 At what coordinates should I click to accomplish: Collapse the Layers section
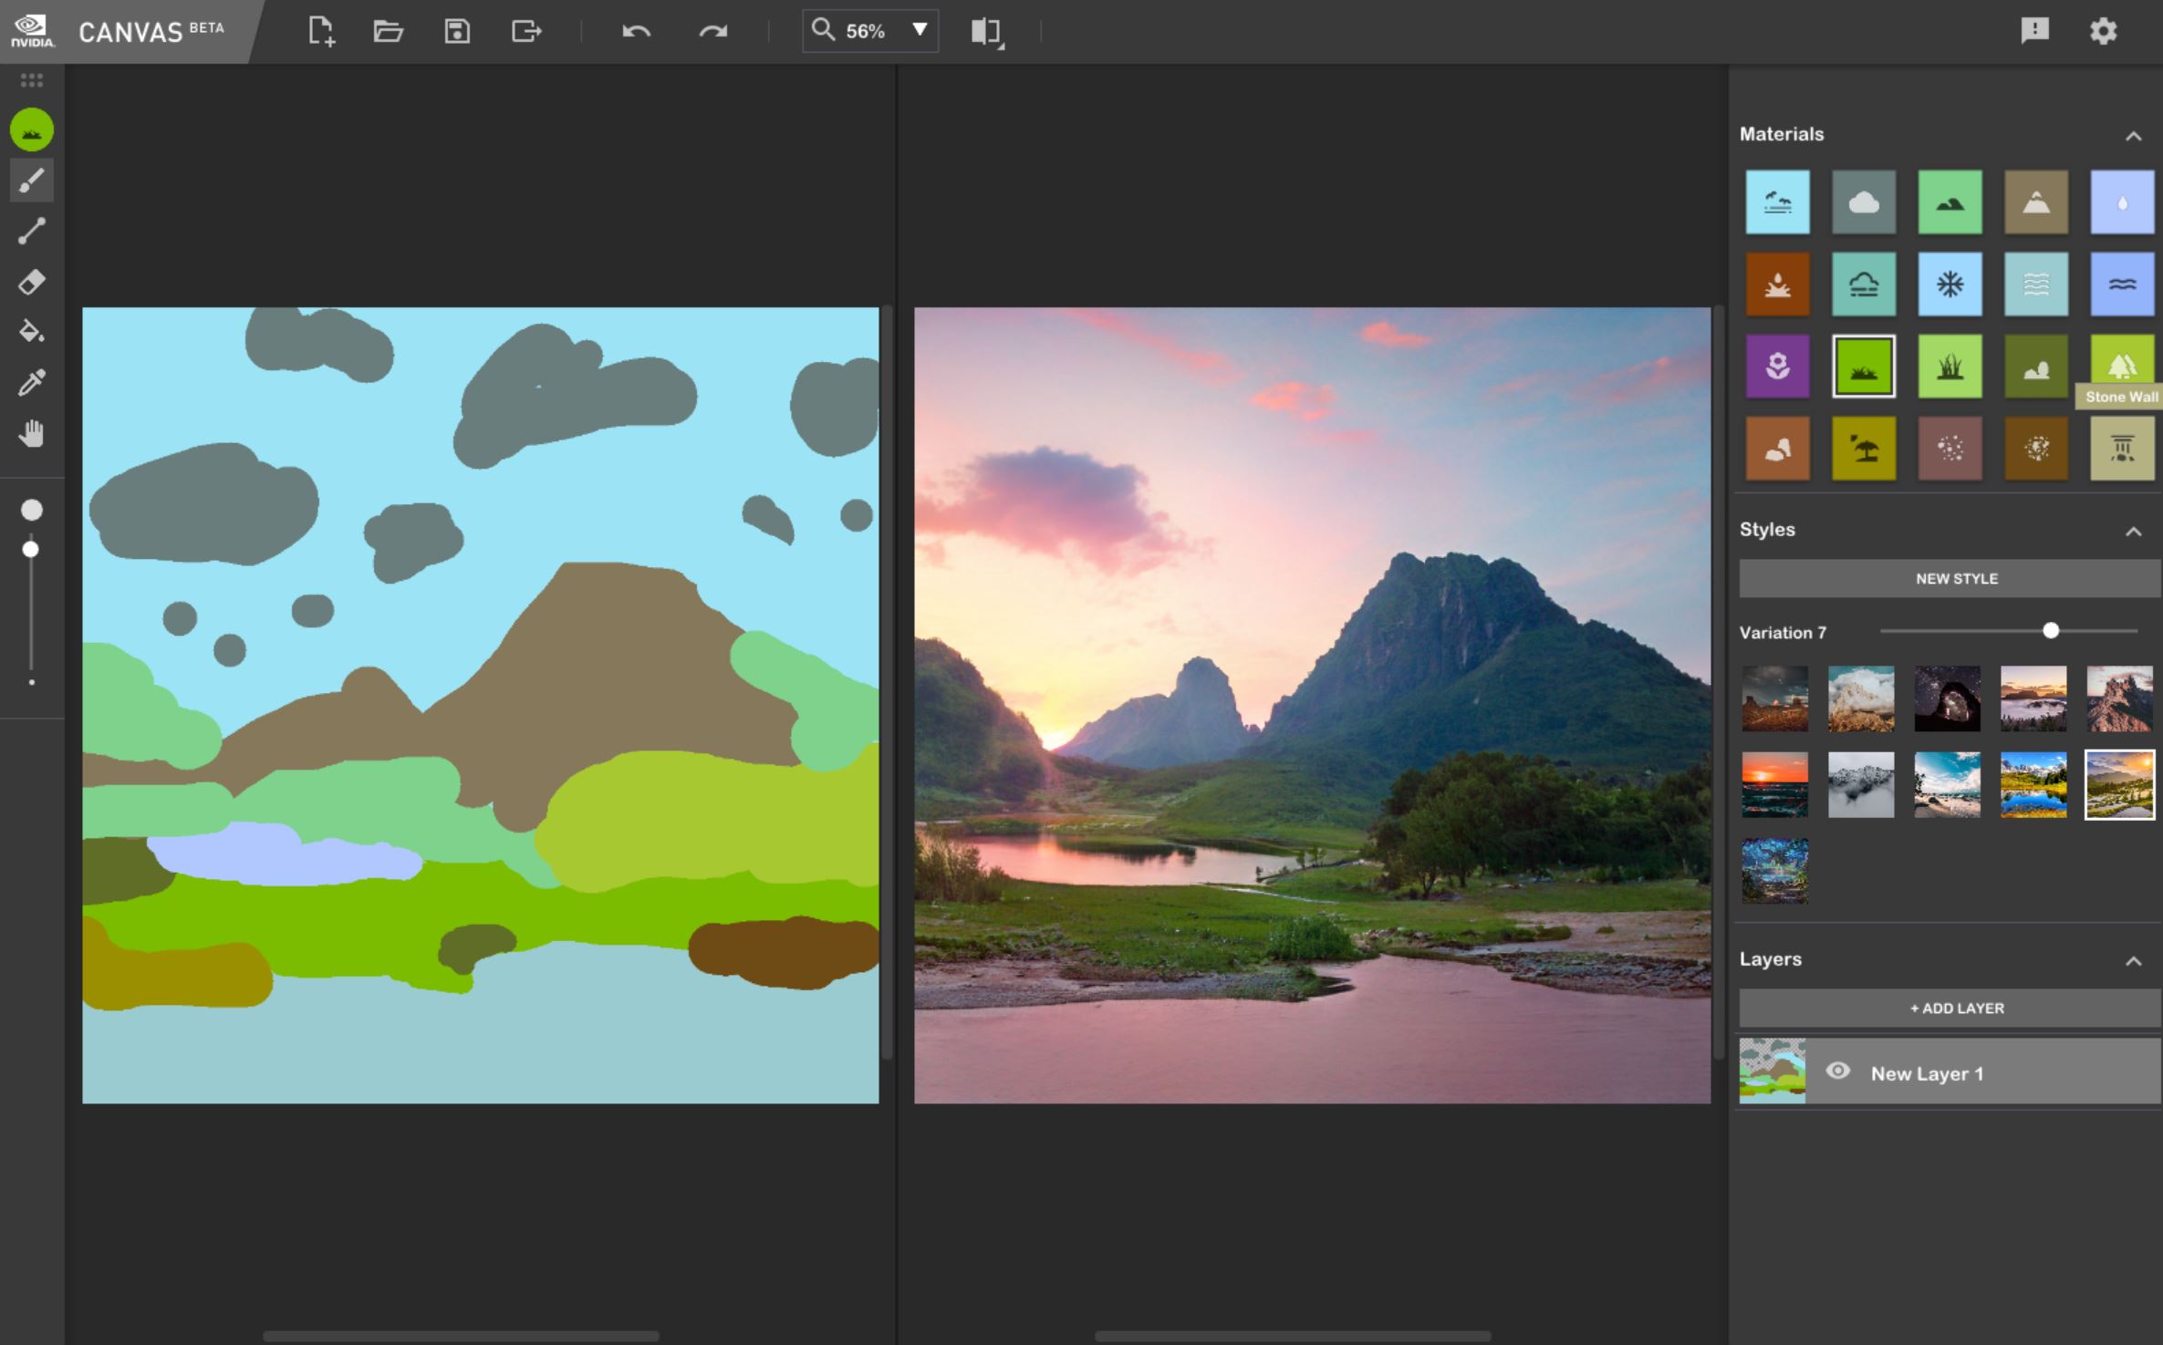tap(2133, 960)
